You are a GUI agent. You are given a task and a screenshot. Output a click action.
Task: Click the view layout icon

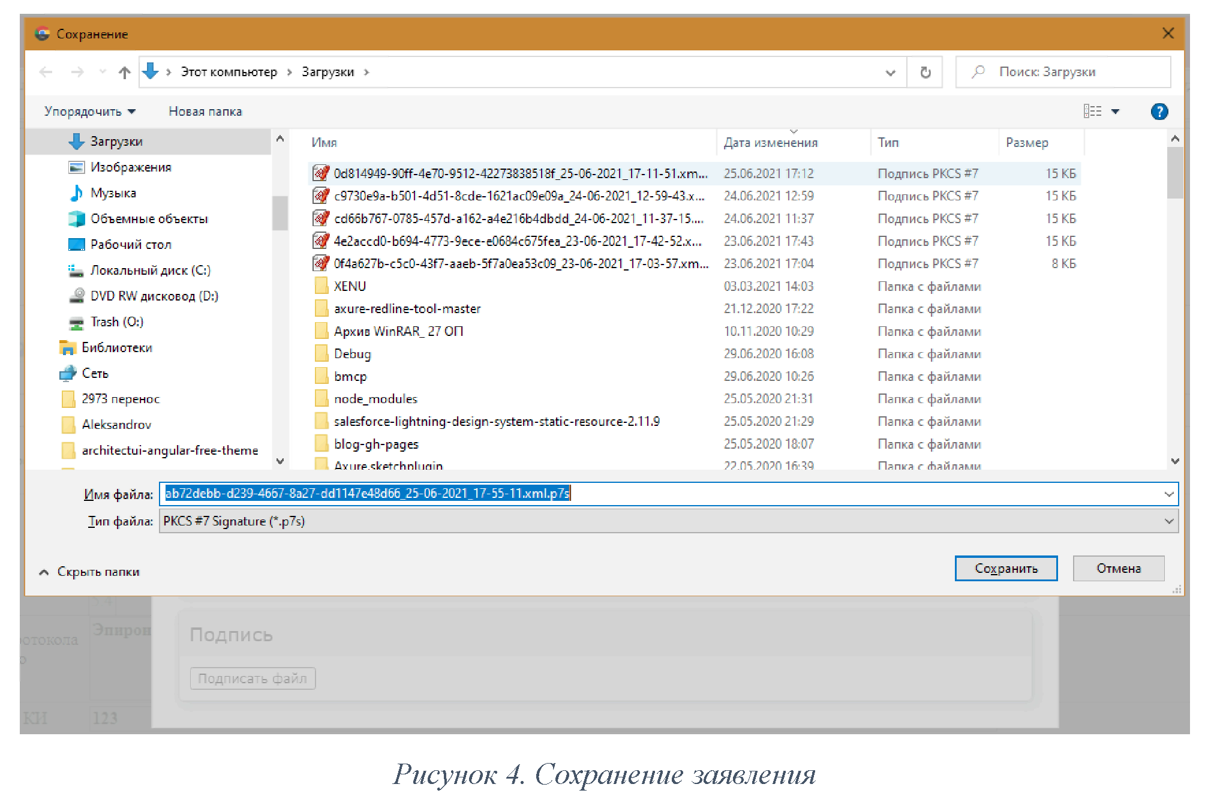[1092, 112]
